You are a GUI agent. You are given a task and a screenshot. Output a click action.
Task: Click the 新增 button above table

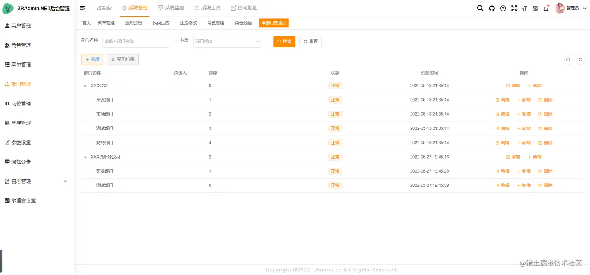(x=92, y=59)
